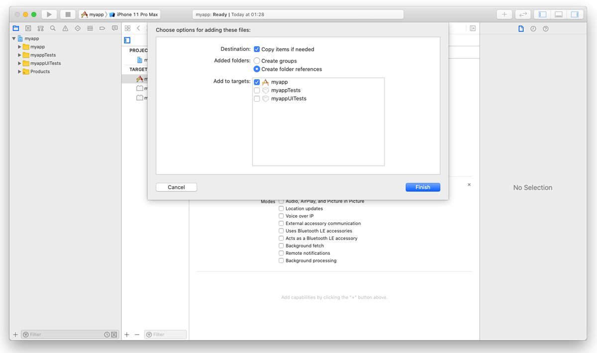Click the Finish button

click(x=422, y=187)
